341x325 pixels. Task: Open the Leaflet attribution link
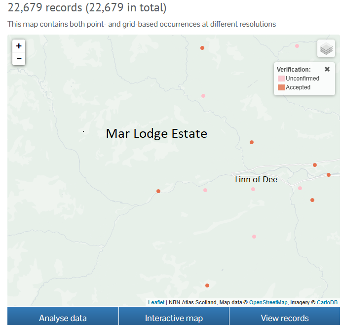pyautogui.click(x=156, y=302)
